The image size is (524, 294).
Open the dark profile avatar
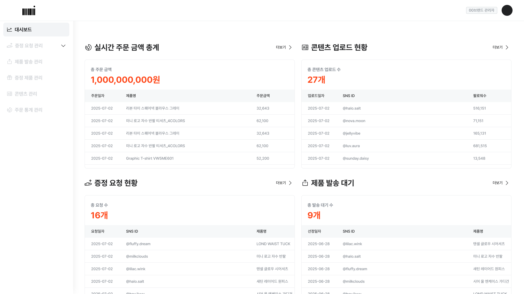pos(507,10)
